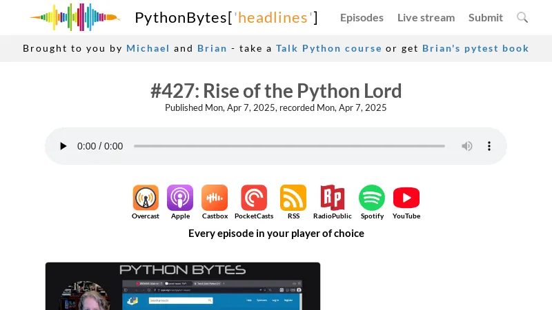Open the PocketCasts icon
This screenshot has height=310, width=552.
click(254, 198)
